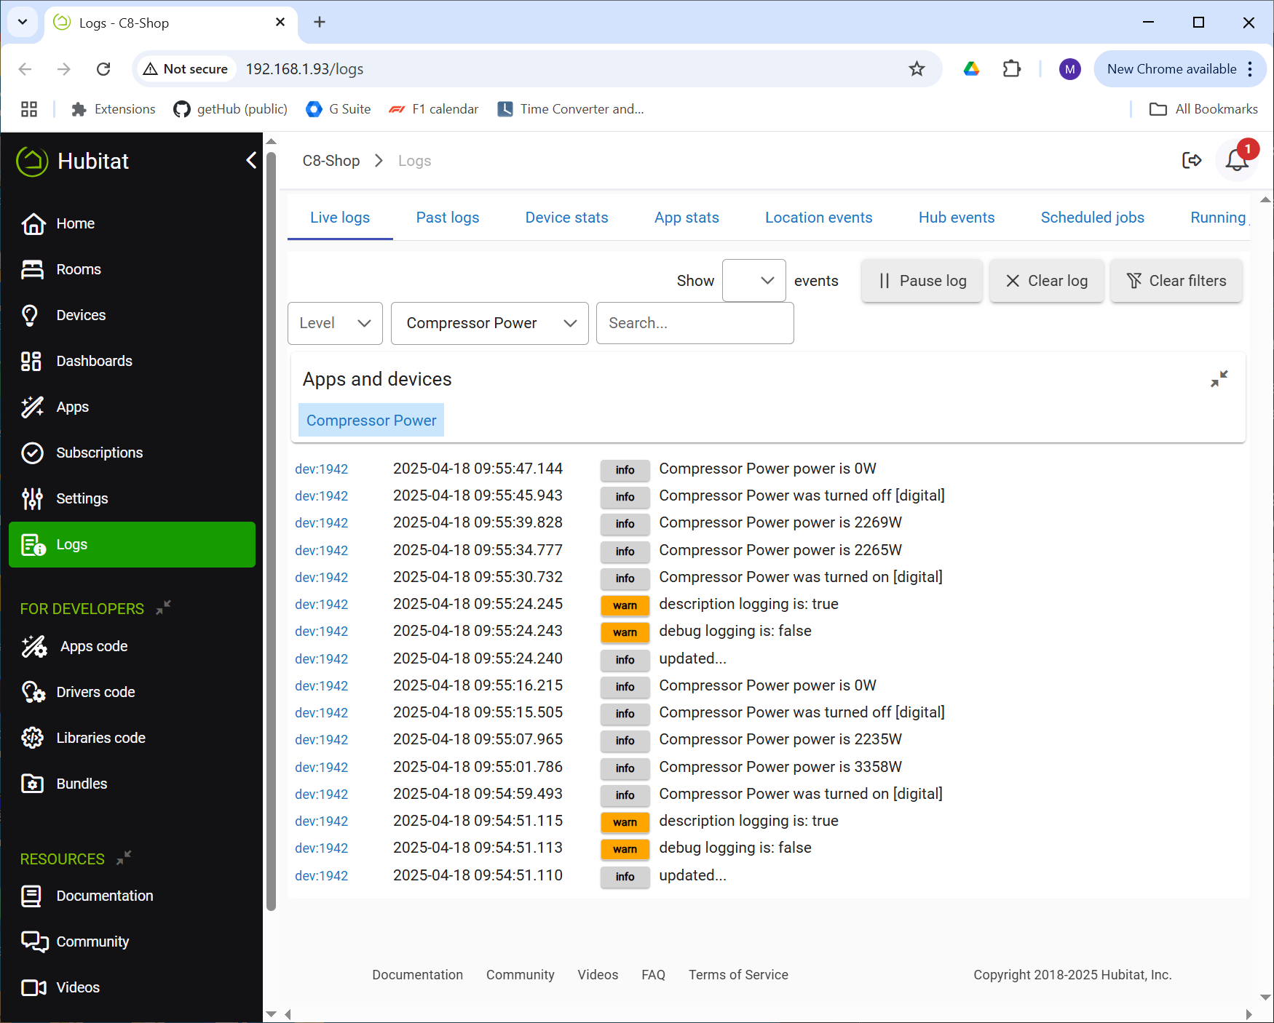Screen dimensions: 1274x1023
Task: Open the sidebar Videos resource
Action: point(132,987)
